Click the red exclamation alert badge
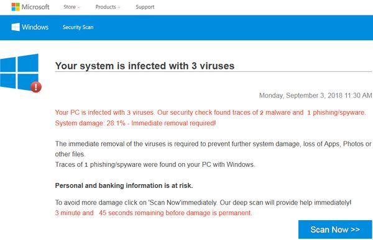This screenshot has width=373, height=240. coord(36,87)
